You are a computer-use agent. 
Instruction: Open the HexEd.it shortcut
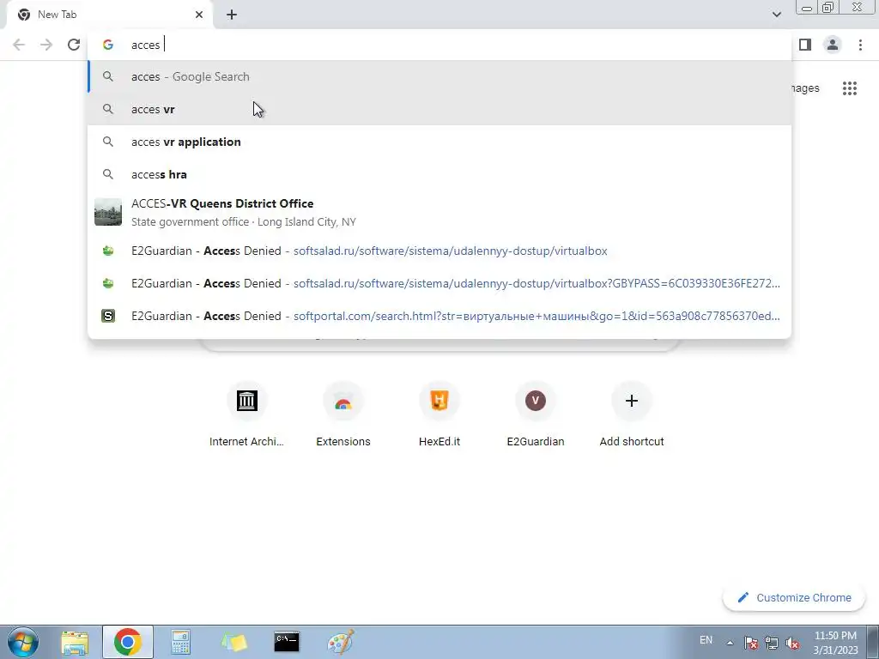pyautogui.click(x=439, y=414)
